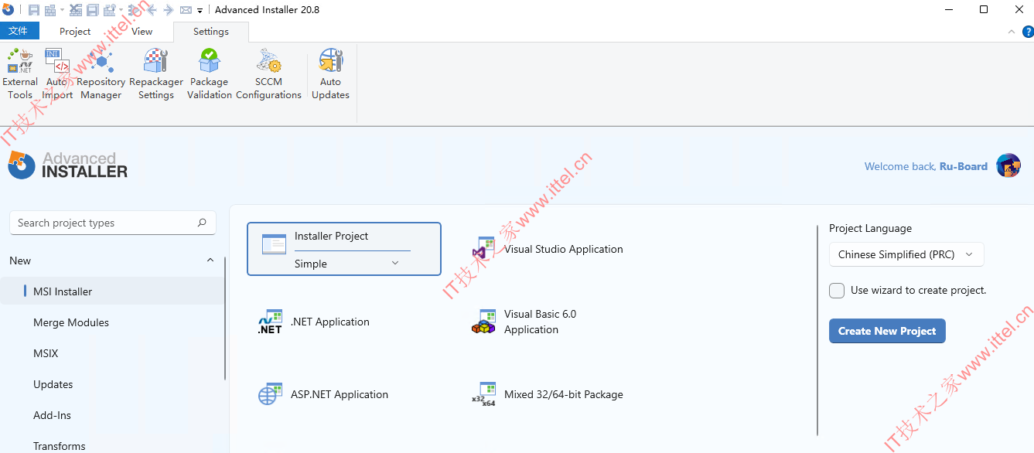Select MSI Installer in the sidebar
The height and width of the screenshot is (453, 1034).
click(x=112, y=291)
